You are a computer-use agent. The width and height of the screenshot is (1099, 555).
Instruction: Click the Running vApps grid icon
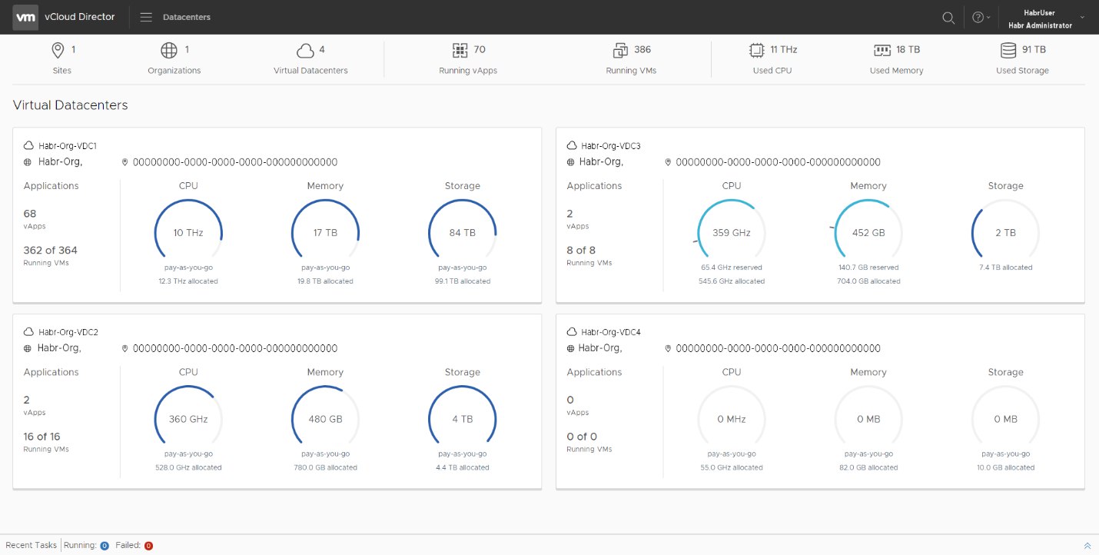(x=460, y=51)
